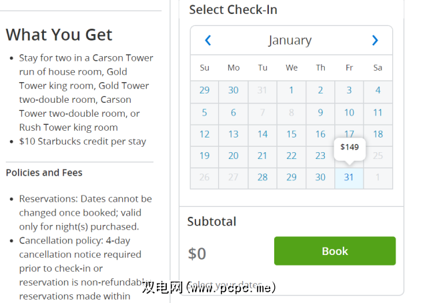Select Friday January 3
This screenshot has width=447, height=303.
pos(349,91)
